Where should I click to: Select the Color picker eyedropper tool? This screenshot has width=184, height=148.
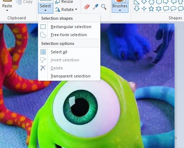[96, 7]
